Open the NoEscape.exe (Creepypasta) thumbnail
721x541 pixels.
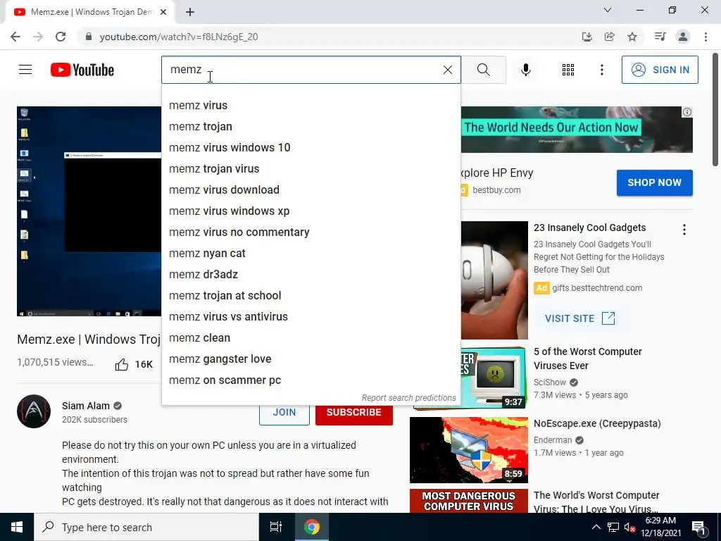click(x=468, y=450)
